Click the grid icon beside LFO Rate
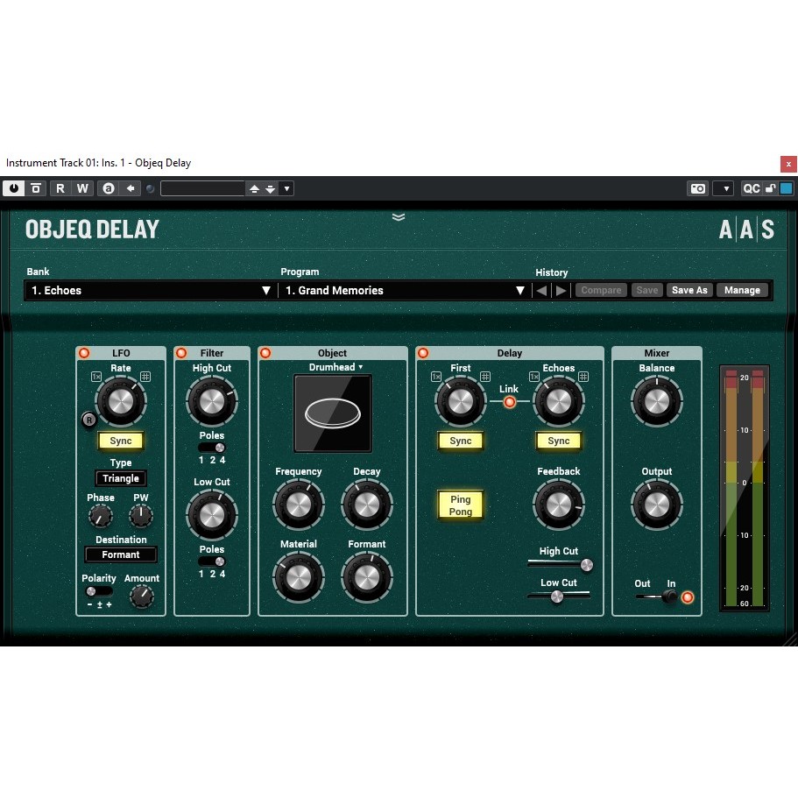Viewport: 798px width, 798px height. [x=145, y=377]
